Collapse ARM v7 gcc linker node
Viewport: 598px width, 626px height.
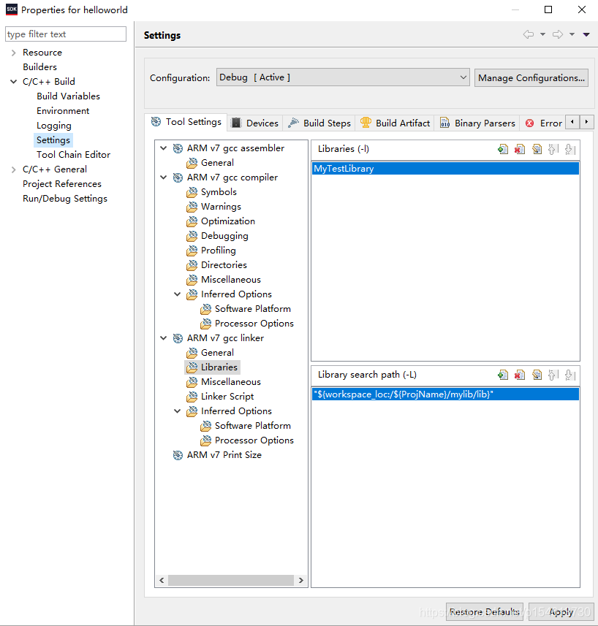163,338
